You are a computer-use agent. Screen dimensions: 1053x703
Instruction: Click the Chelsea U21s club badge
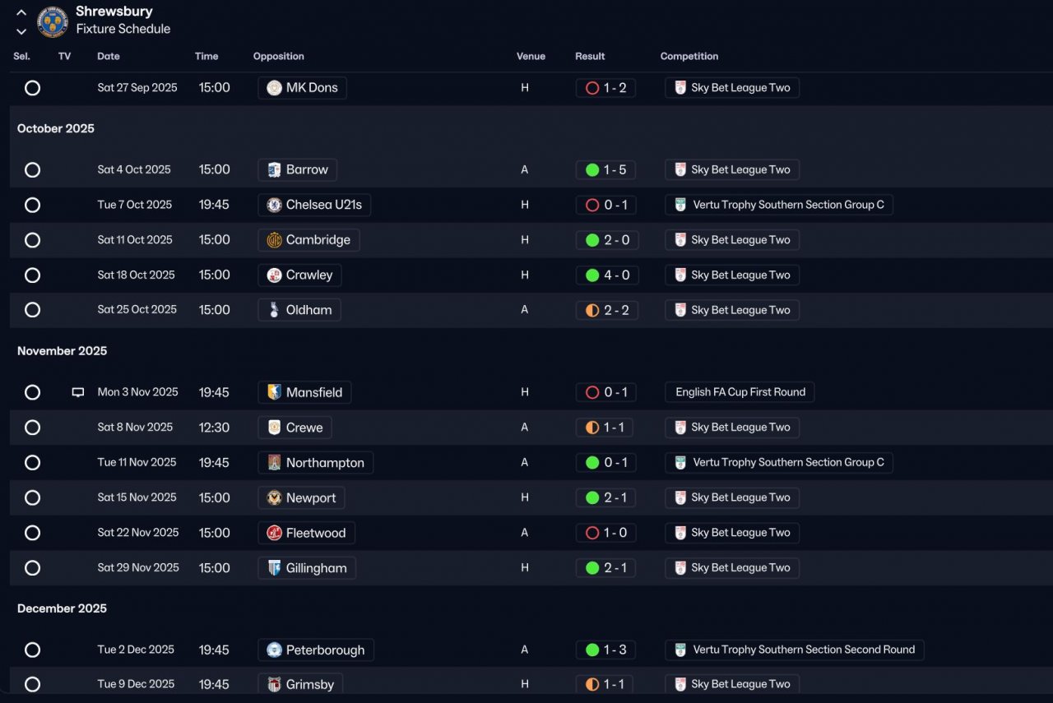[274, 205]
